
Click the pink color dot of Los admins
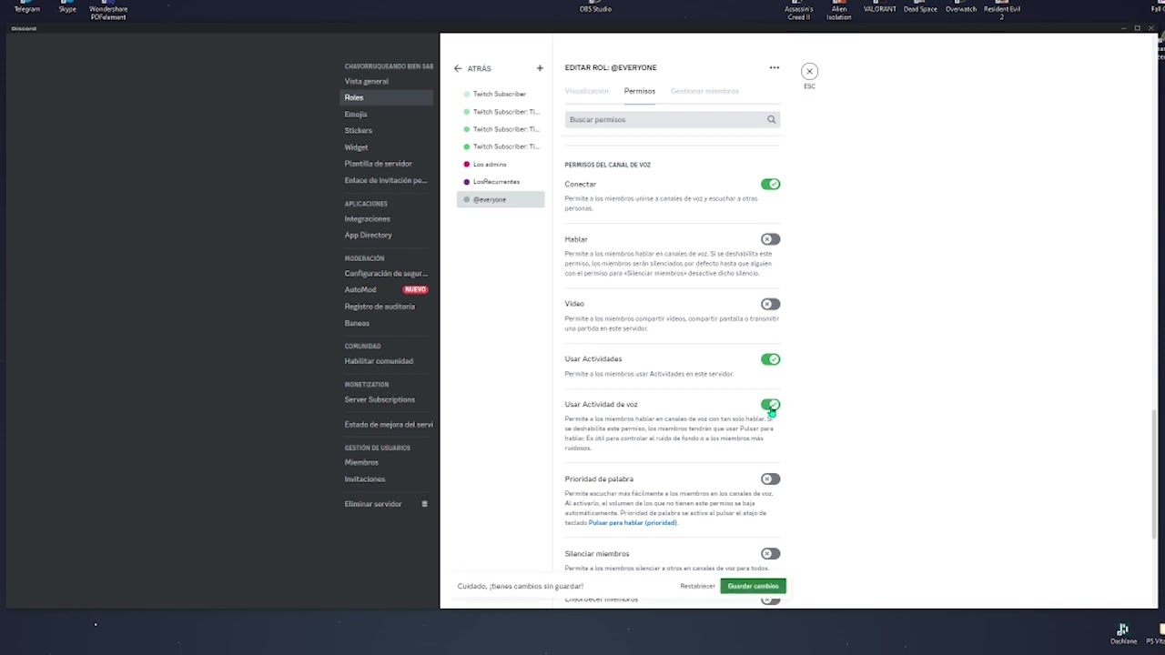tap(467, 165)
